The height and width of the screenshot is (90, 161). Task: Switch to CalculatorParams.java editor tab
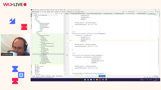coord(131,13)
